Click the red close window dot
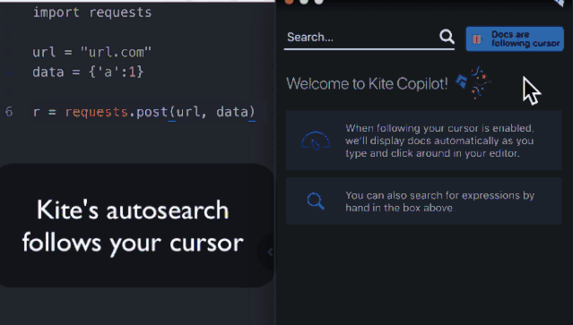The height and width of the screenshot is (325, 573). pyautogui.click(x=289, y=2)
